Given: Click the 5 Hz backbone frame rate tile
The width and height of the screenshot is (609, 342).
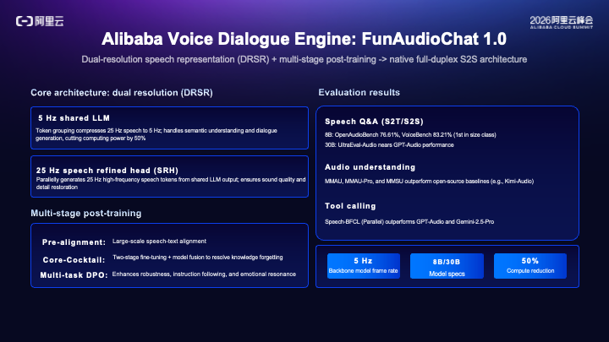Looking at the screenshot, I should (x=364, y=266).
